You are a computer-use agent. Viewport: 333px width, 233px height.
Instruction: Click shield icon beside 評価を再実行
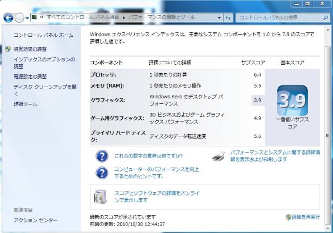tap(288, 217)
